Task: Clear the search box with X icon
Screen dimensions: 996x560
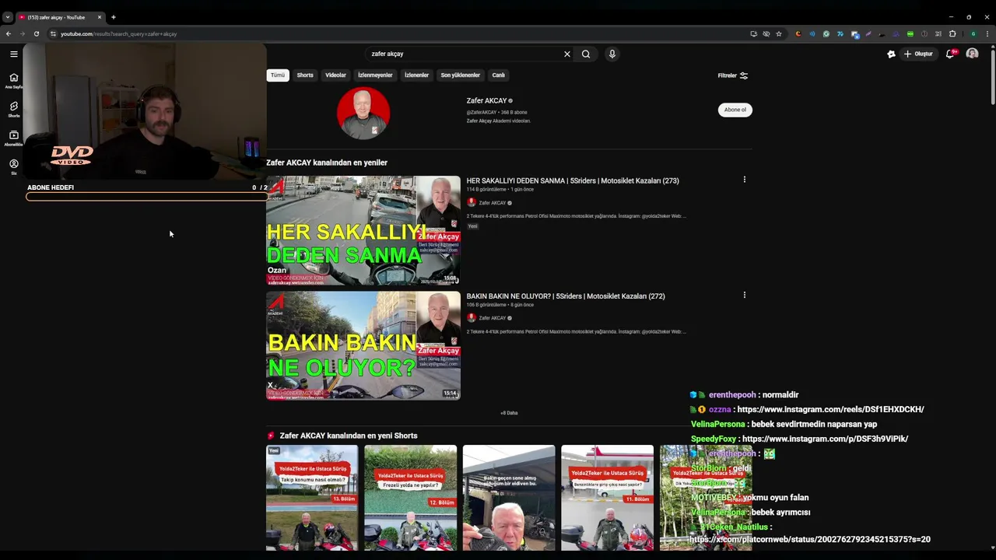Action: [x=566, y=54]
